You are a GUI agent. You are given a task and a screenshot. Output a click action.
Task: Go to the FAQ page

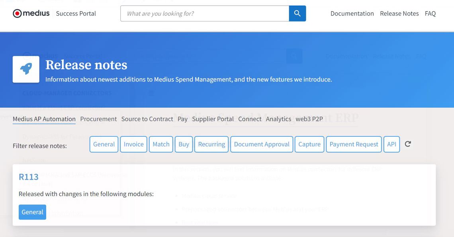click(430, 14)
